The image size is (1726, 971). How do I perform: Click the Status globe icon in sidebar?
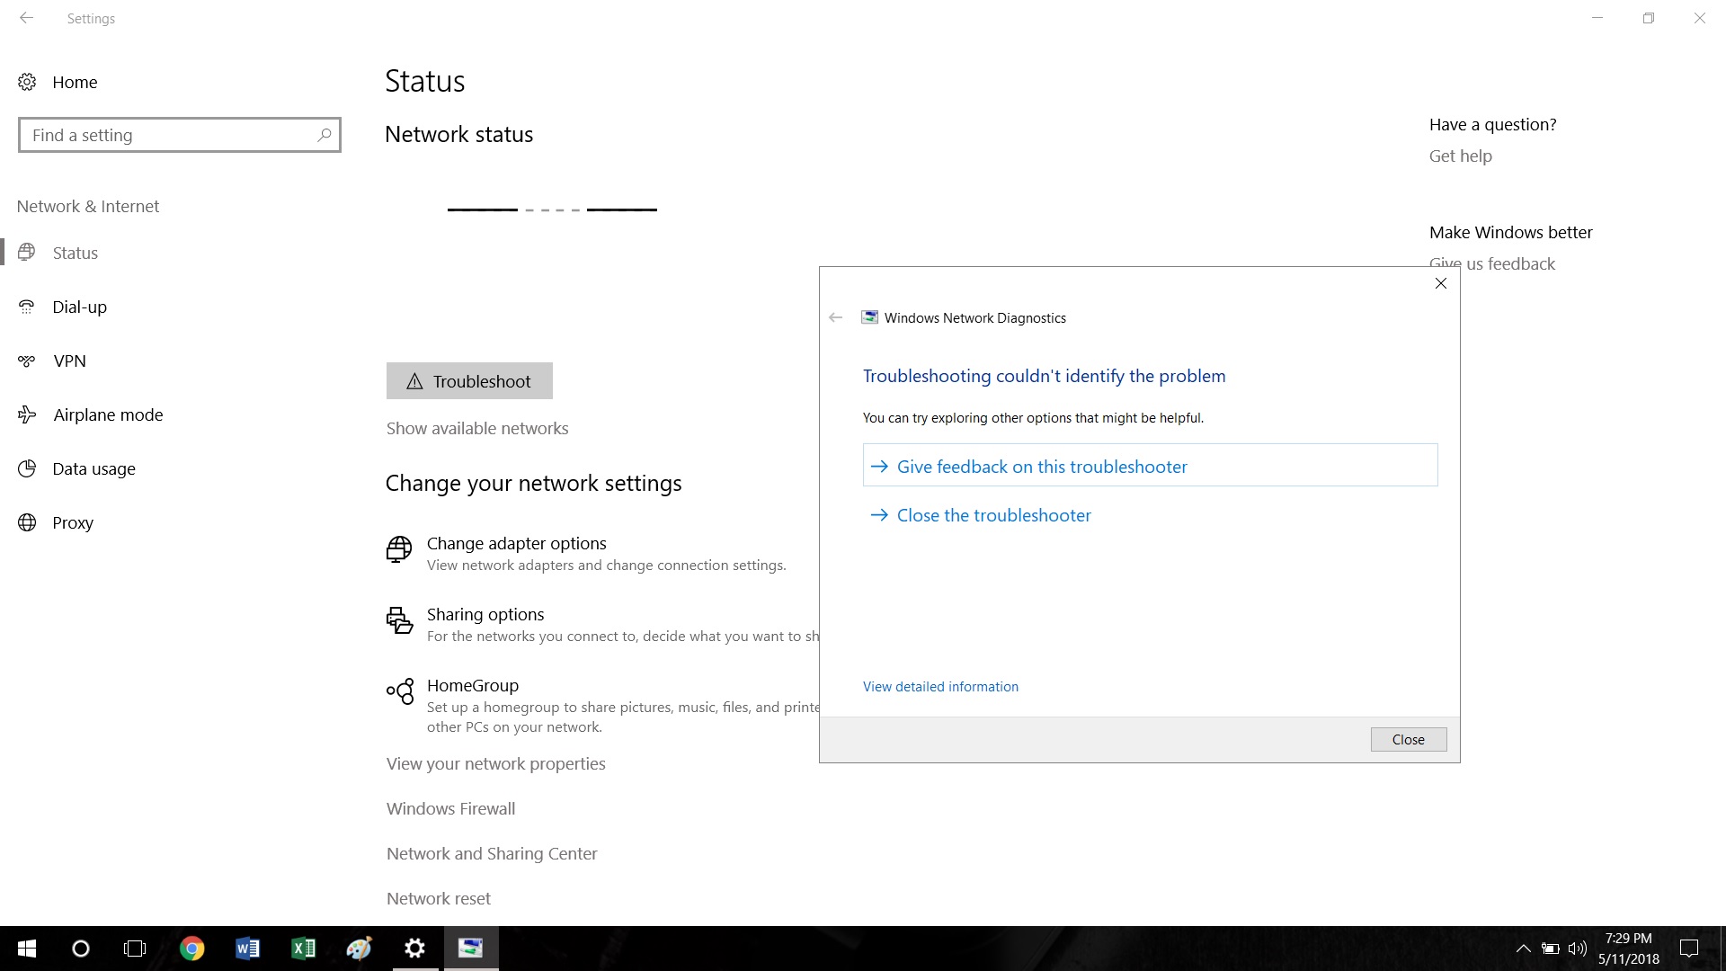pos(27,253)
